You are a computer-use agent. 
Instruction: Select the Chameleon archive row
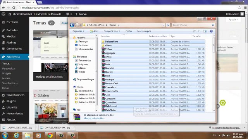153,87
